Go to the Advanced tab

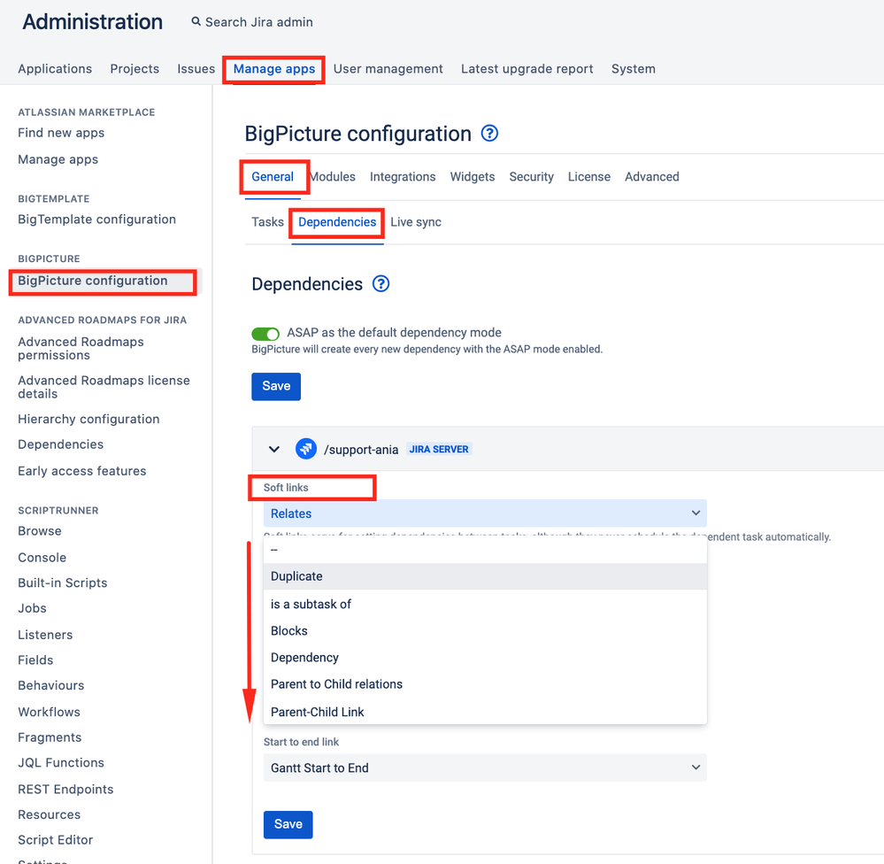(652, 176)
